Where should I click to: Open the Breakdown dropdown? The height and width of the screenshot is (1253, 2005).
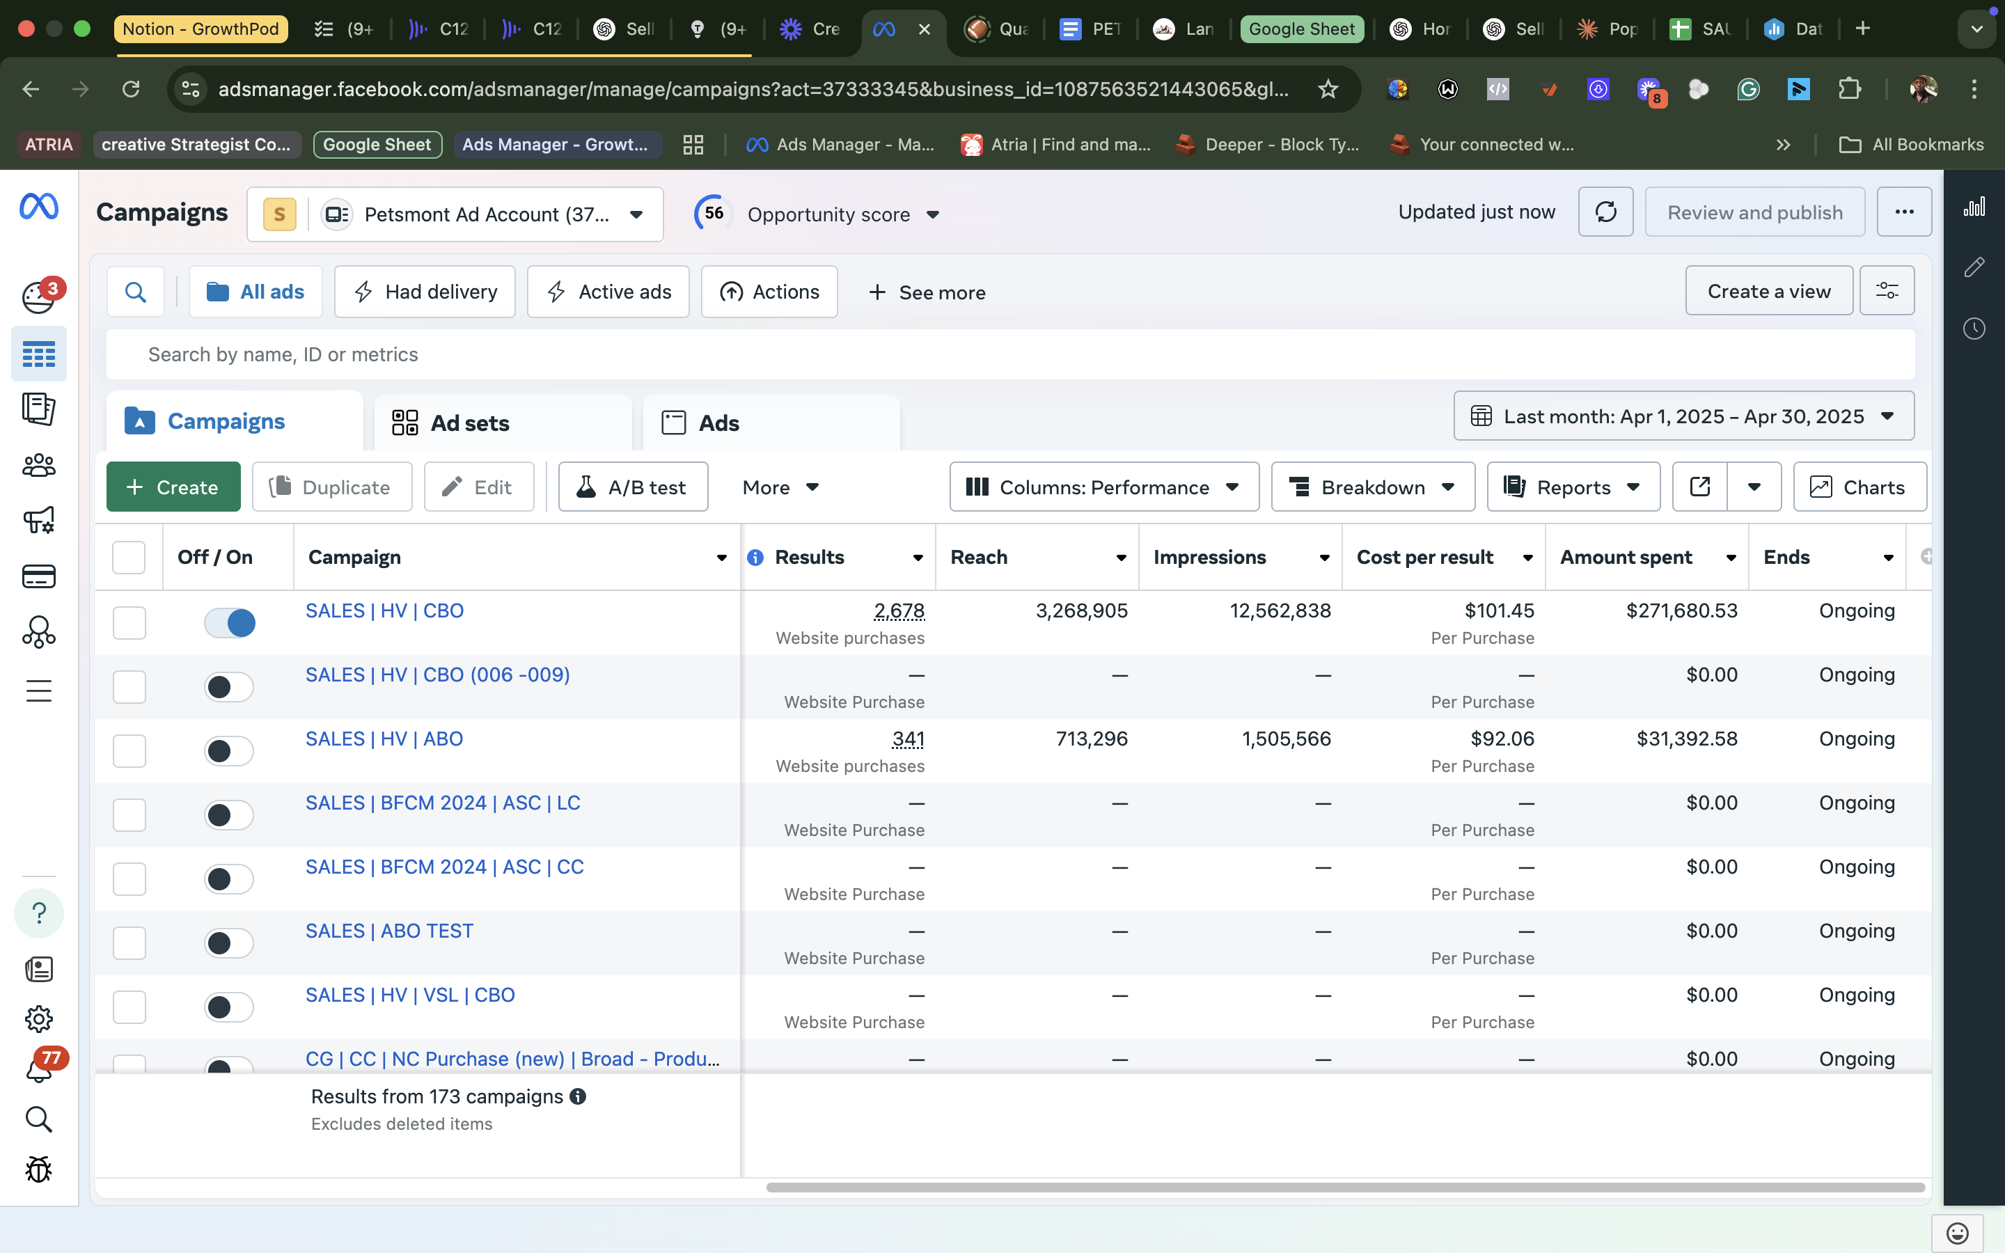point(1373,487)
